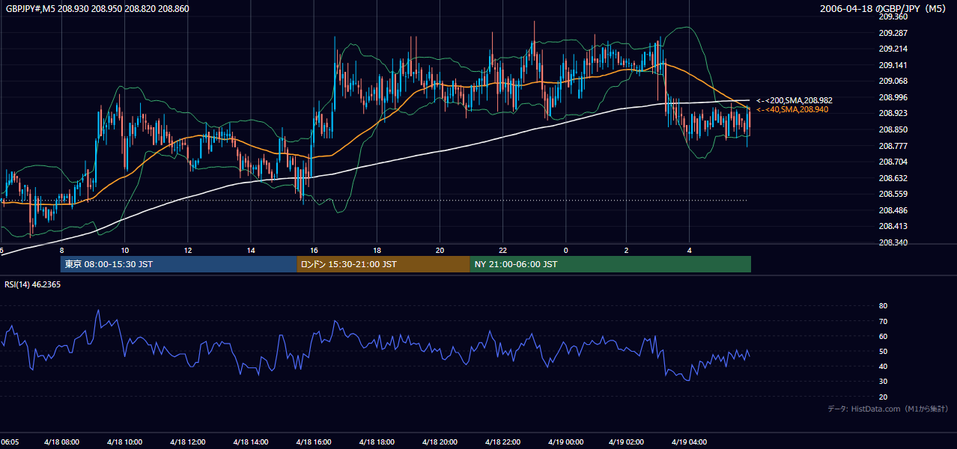Click hour tick 14 under the price chart

[251, 250]
